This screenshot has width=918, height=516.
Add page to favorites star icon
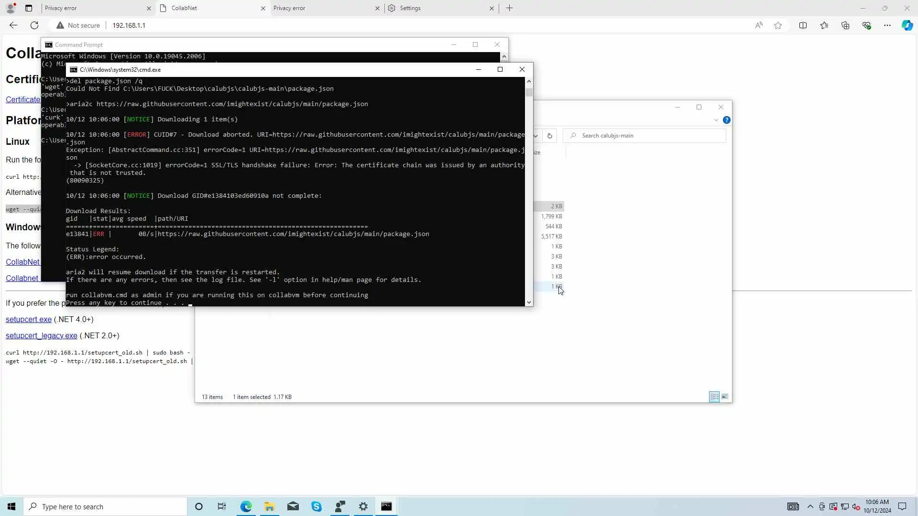pyautogui.click(x=778, y=25)
